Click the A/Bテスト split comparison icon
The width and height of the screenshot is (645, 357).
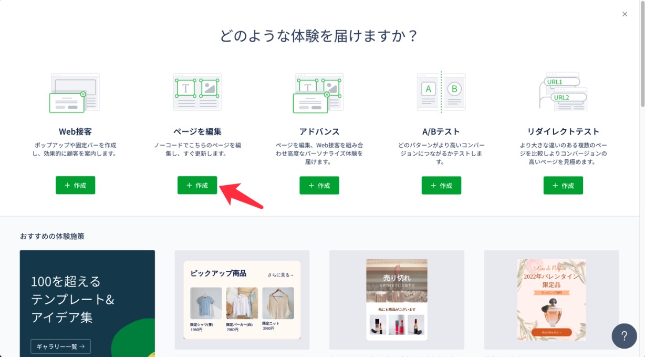tap(441, 92)
